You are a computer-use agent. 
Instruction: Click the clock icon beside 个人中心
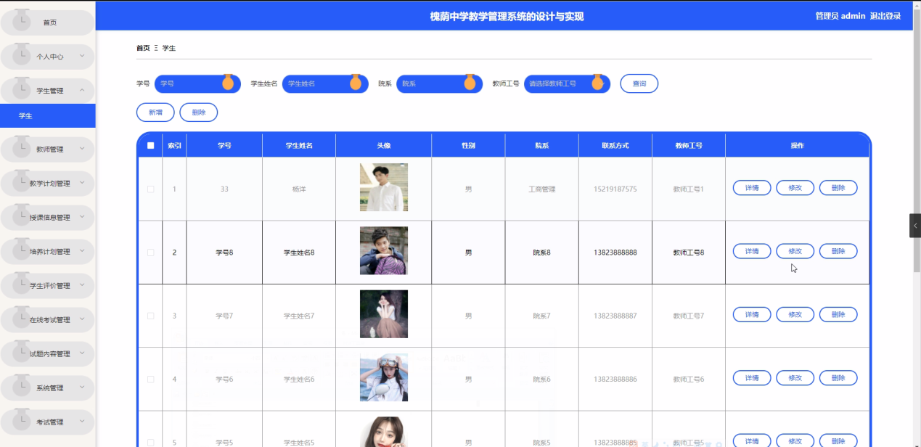(x=22, y=53)
